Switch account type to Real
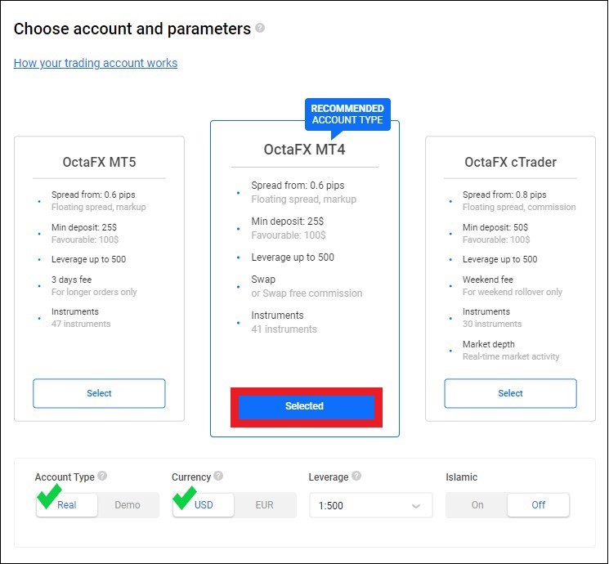The image size is (609, 564). pyautogui.click(x=67, y=505)
